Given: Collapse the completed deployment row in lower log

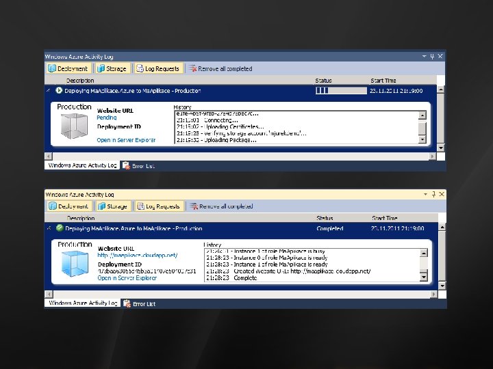Looking at the screenshot, I should point(49,228).
